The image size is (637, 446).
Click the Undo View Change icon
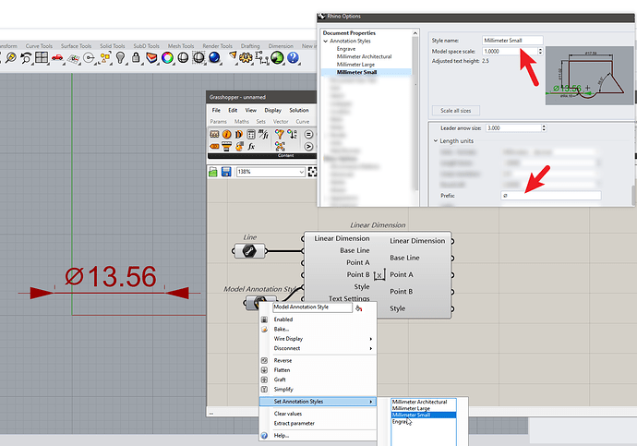pyautogui.click(x=26, y=58)
